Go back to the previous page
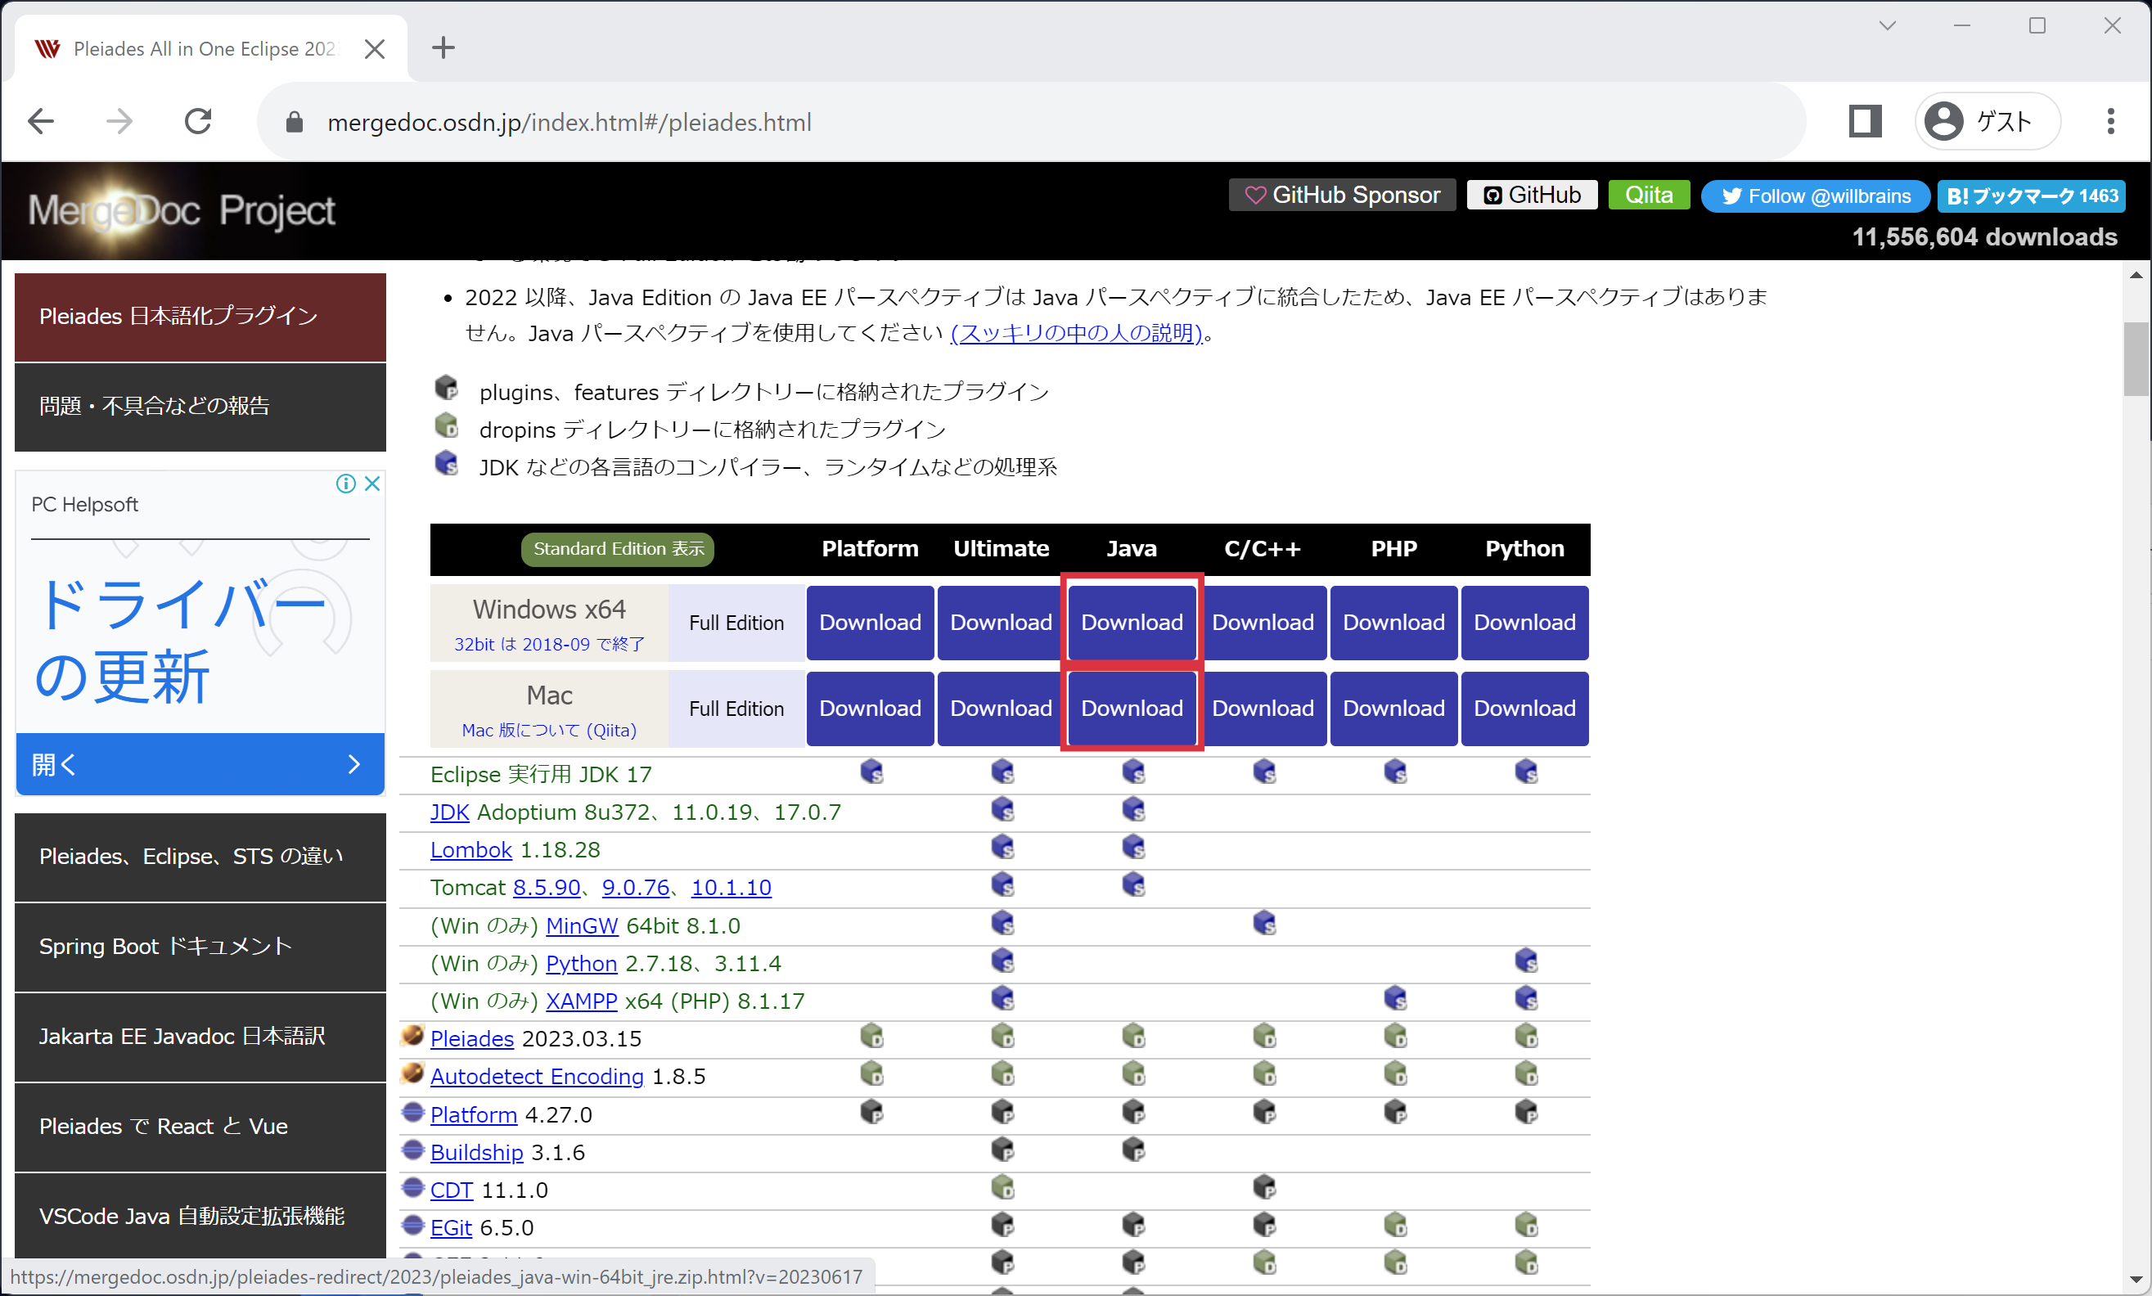The image size is (2152, 1296). click(x=41, y=121)
